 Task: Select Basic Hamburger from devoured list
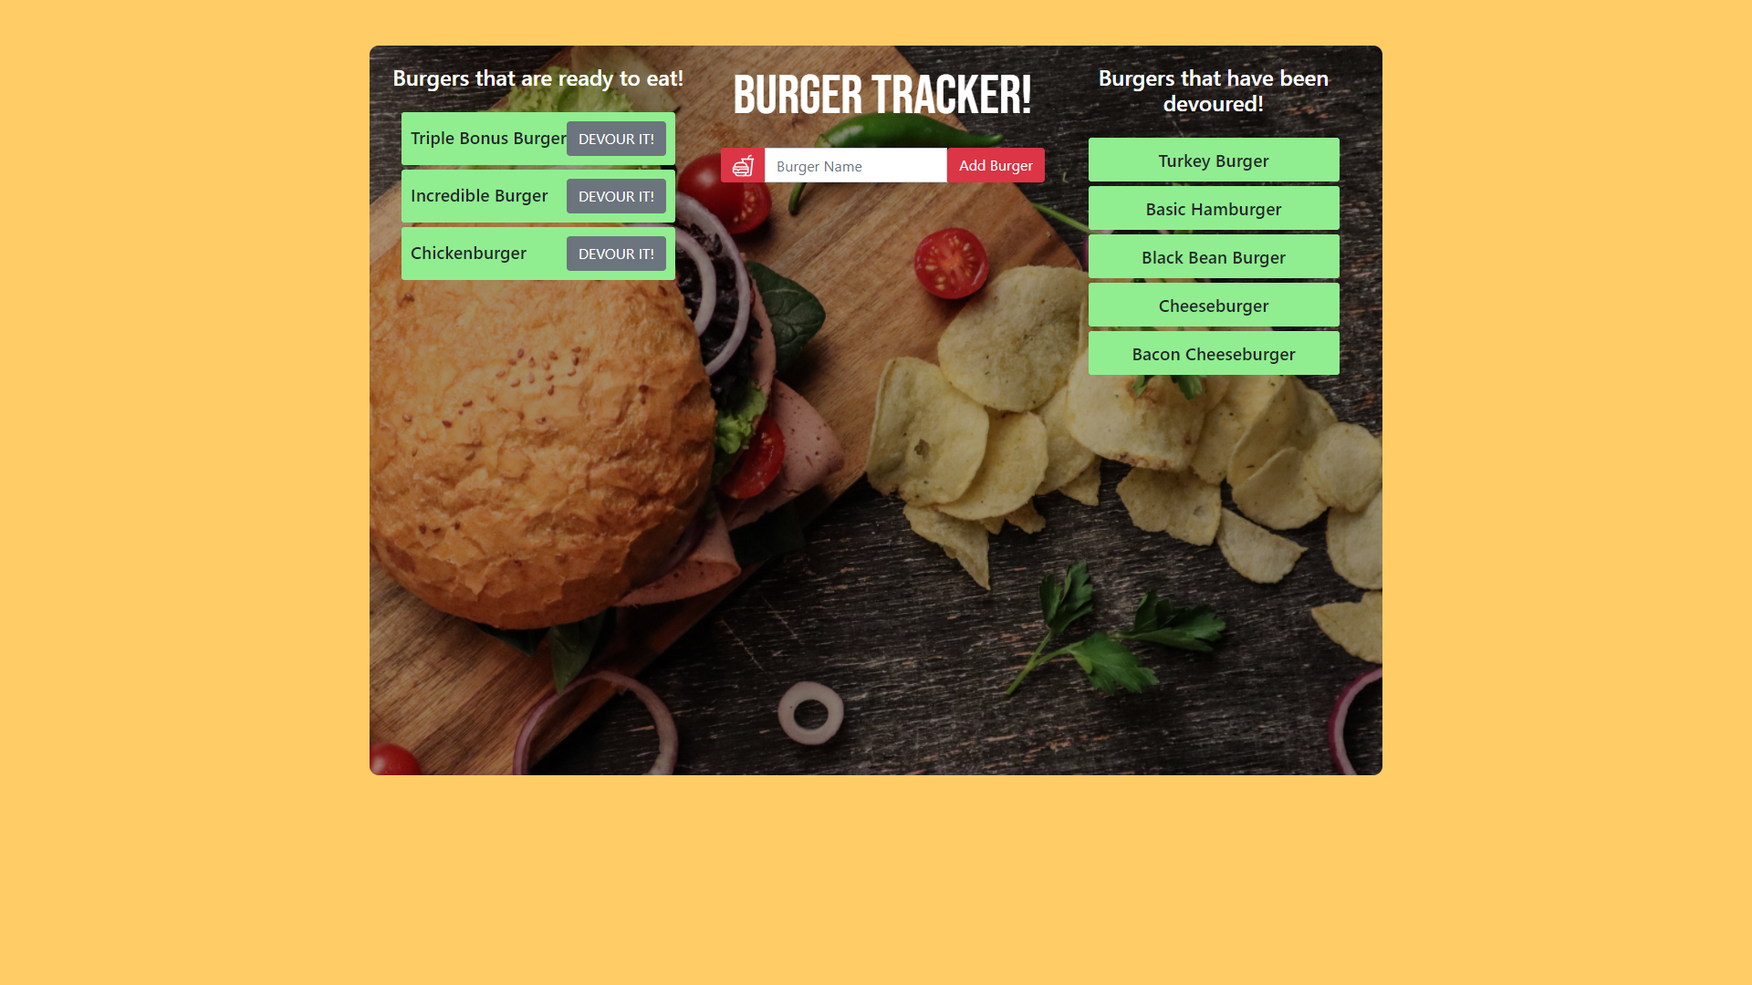point(1213,208)
